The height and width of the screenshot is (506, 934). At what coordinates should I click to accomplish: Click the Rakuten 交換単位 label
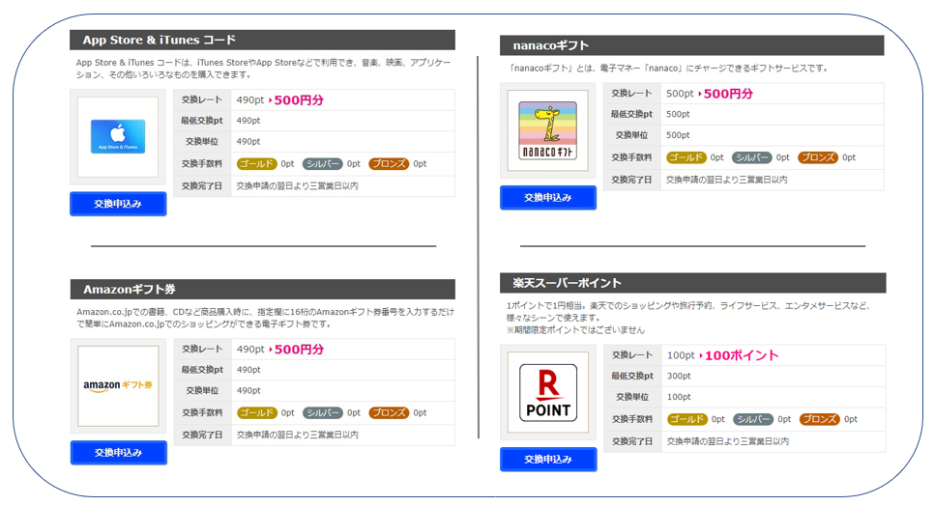(632, 397)
